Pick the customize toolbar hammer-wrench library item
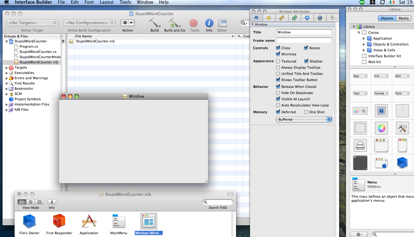 (403, 128)
